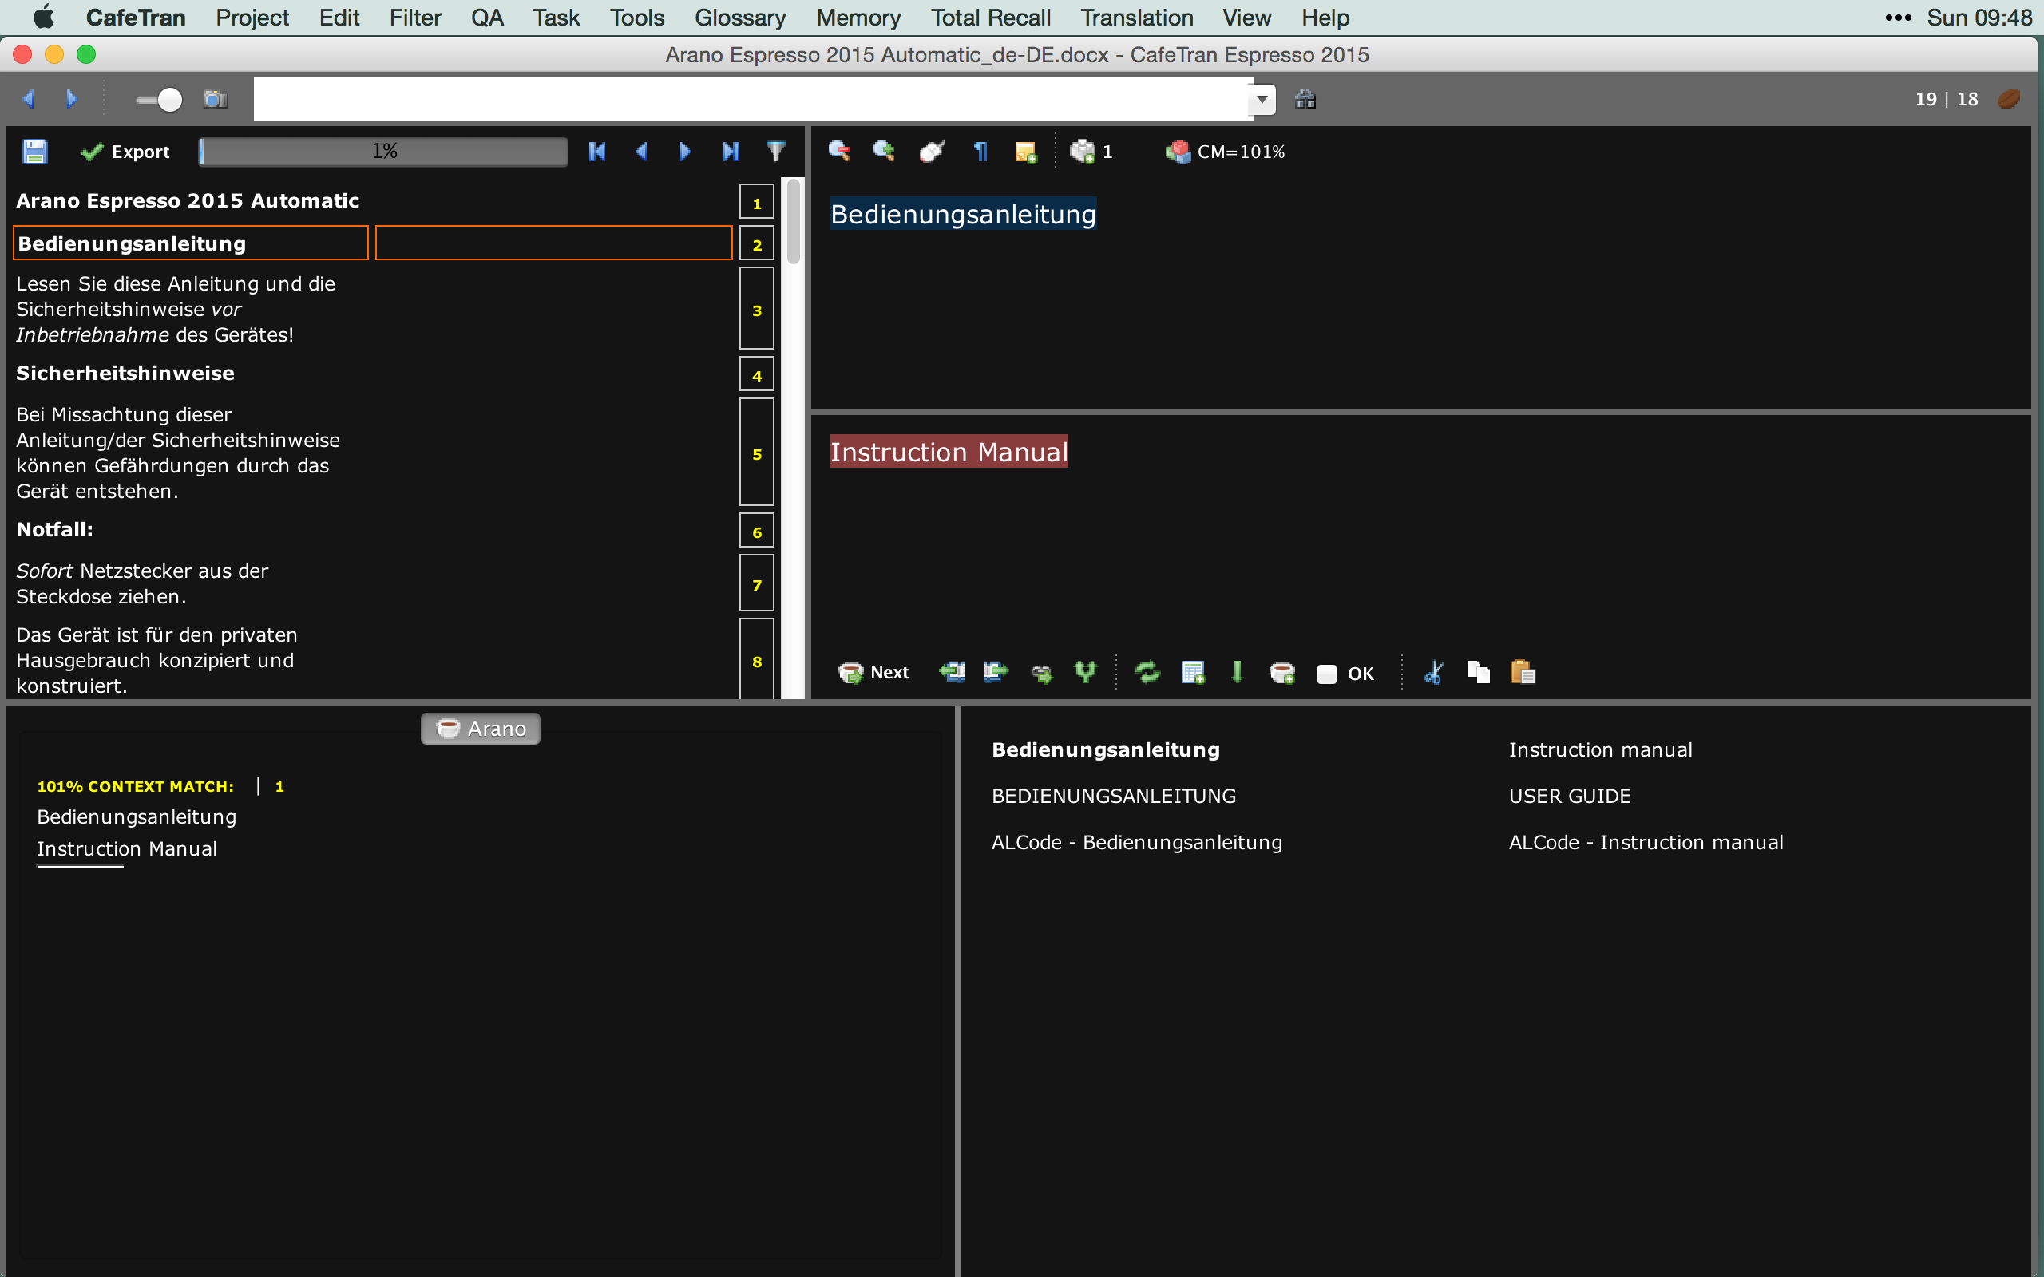Toggle the switch in the top toolbar
Image resolution: width=2044 pixels, height=1277 pixels.
(x=160, y=100)
